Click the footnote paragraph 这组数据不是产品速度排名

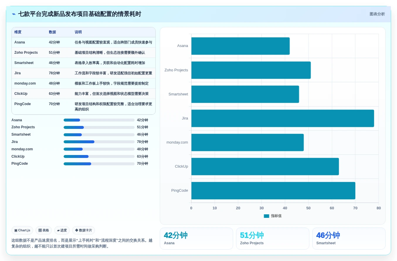point(82,243)
